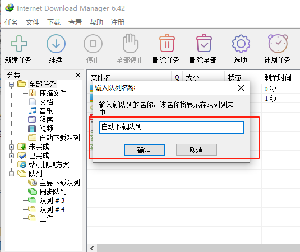Select the 主要下载队列 clock folder icon
300x252 pixels.
pos(33,182)
